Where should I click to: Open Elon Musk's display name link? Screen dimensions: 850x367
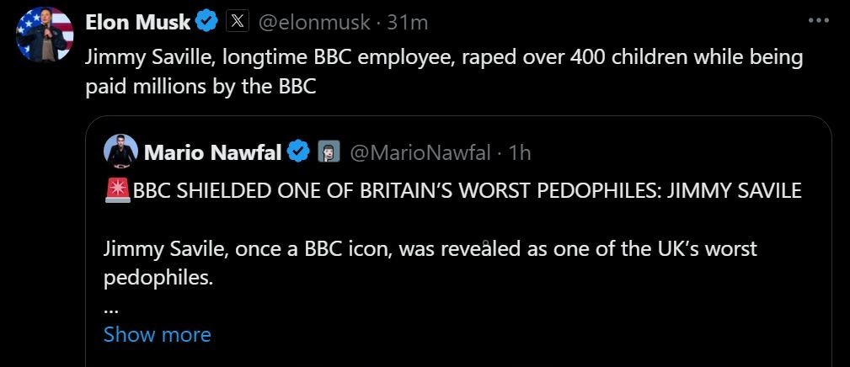pos(138,23)
